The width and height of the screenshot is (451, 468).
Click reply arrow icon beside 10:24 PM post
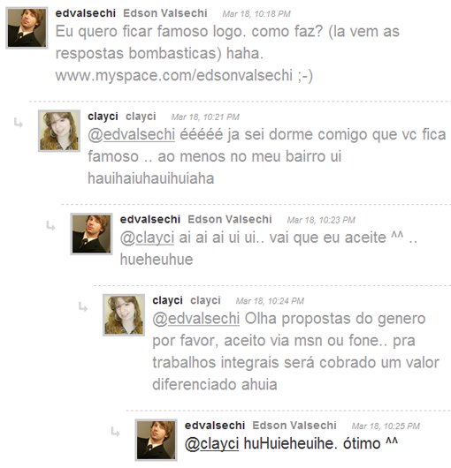(83, 306)
